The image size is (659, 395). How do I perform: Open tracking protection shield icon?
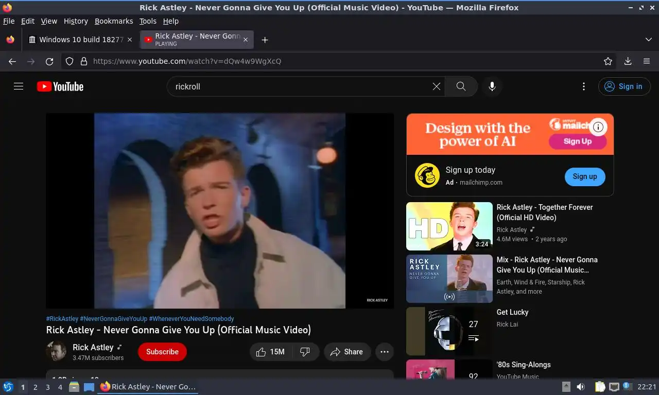click(70, 61)
